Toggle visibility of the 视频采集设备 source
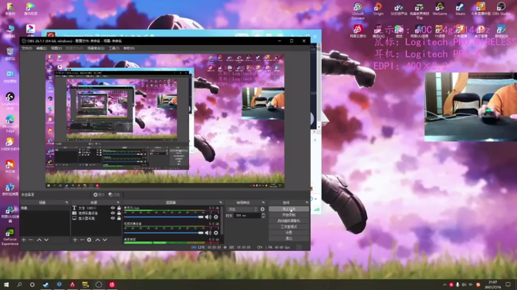This screenshot has height=290, width=517. [112, 213]
